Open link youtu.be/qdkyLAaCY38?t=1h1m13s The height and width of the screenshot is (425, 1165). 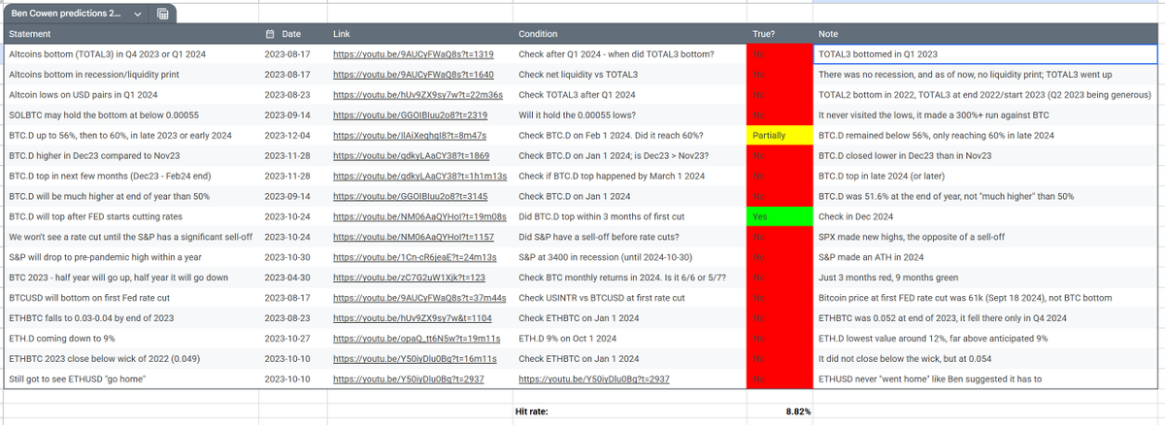[420, 177]
